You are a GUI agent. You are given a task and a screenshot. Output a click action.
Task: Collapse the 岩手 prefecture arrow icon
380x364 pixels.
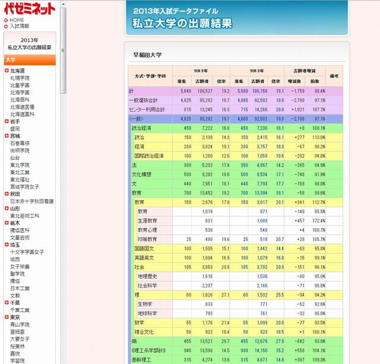7,121
